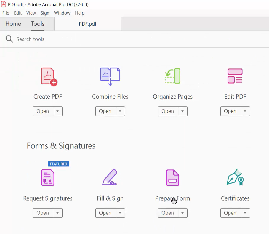Click the Fill & Sign pen icon

coord(110,177)
